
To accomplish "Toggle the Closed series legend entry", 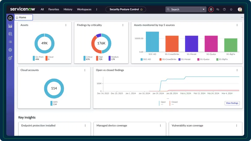I will (174, 103).
